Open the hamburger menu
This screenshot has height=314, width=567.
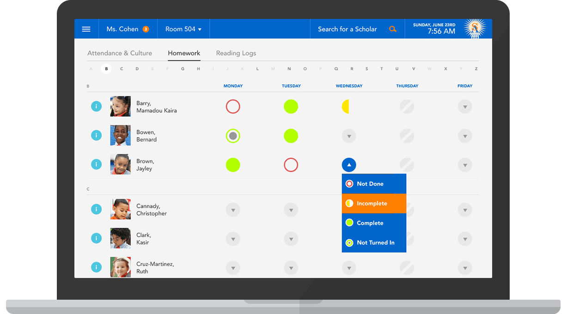(86, 29)
